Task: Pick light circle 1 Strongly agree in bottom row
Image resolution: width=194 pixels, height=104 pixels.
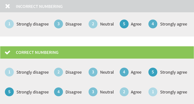Action: click(153, 92)
